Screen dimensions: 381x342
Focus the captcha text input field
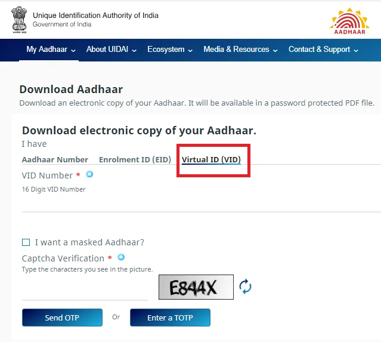[85, 291]
